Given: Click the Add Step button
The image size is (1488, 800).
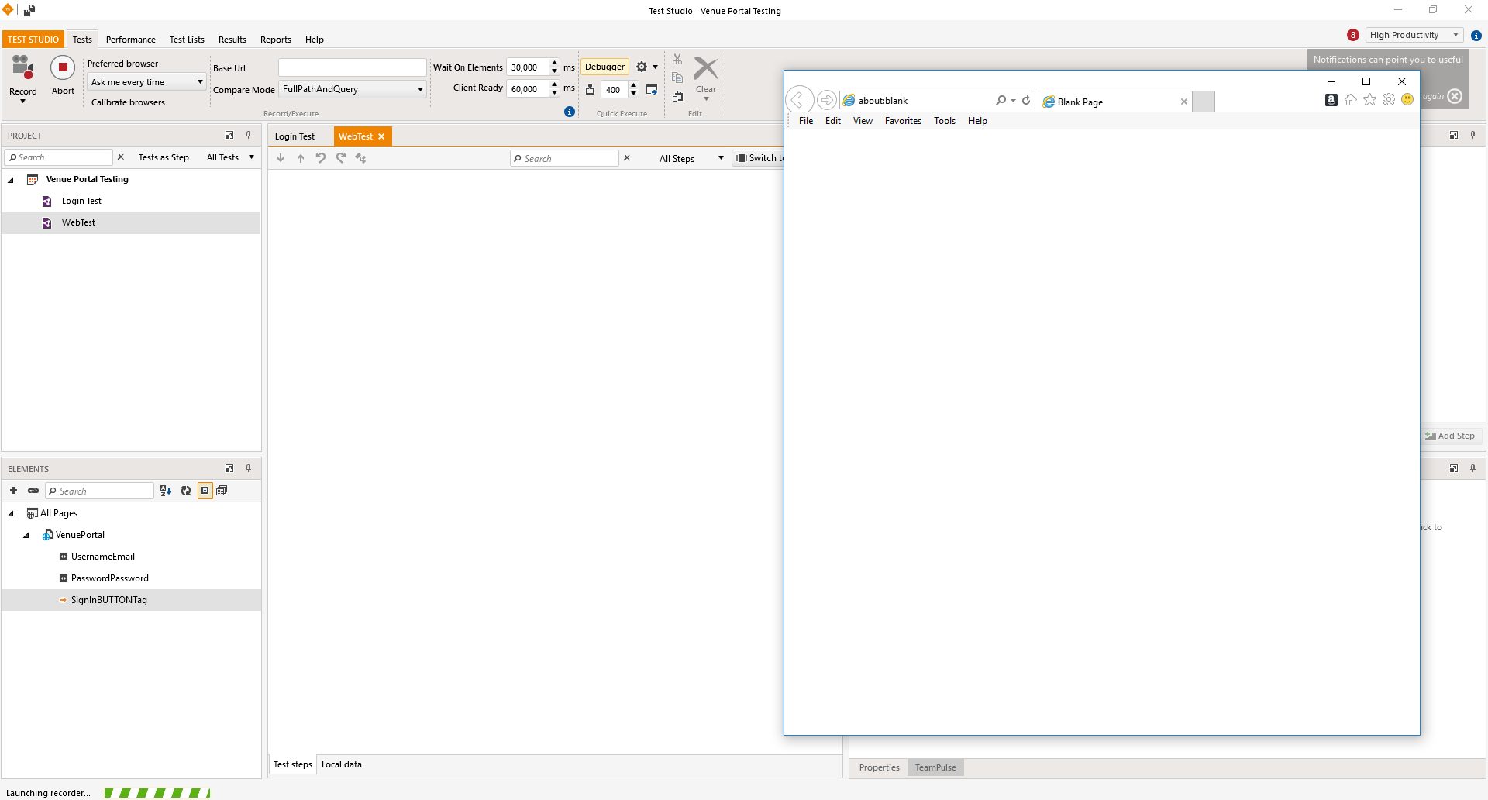Looking at the screenshot, I should [1450, 436].
